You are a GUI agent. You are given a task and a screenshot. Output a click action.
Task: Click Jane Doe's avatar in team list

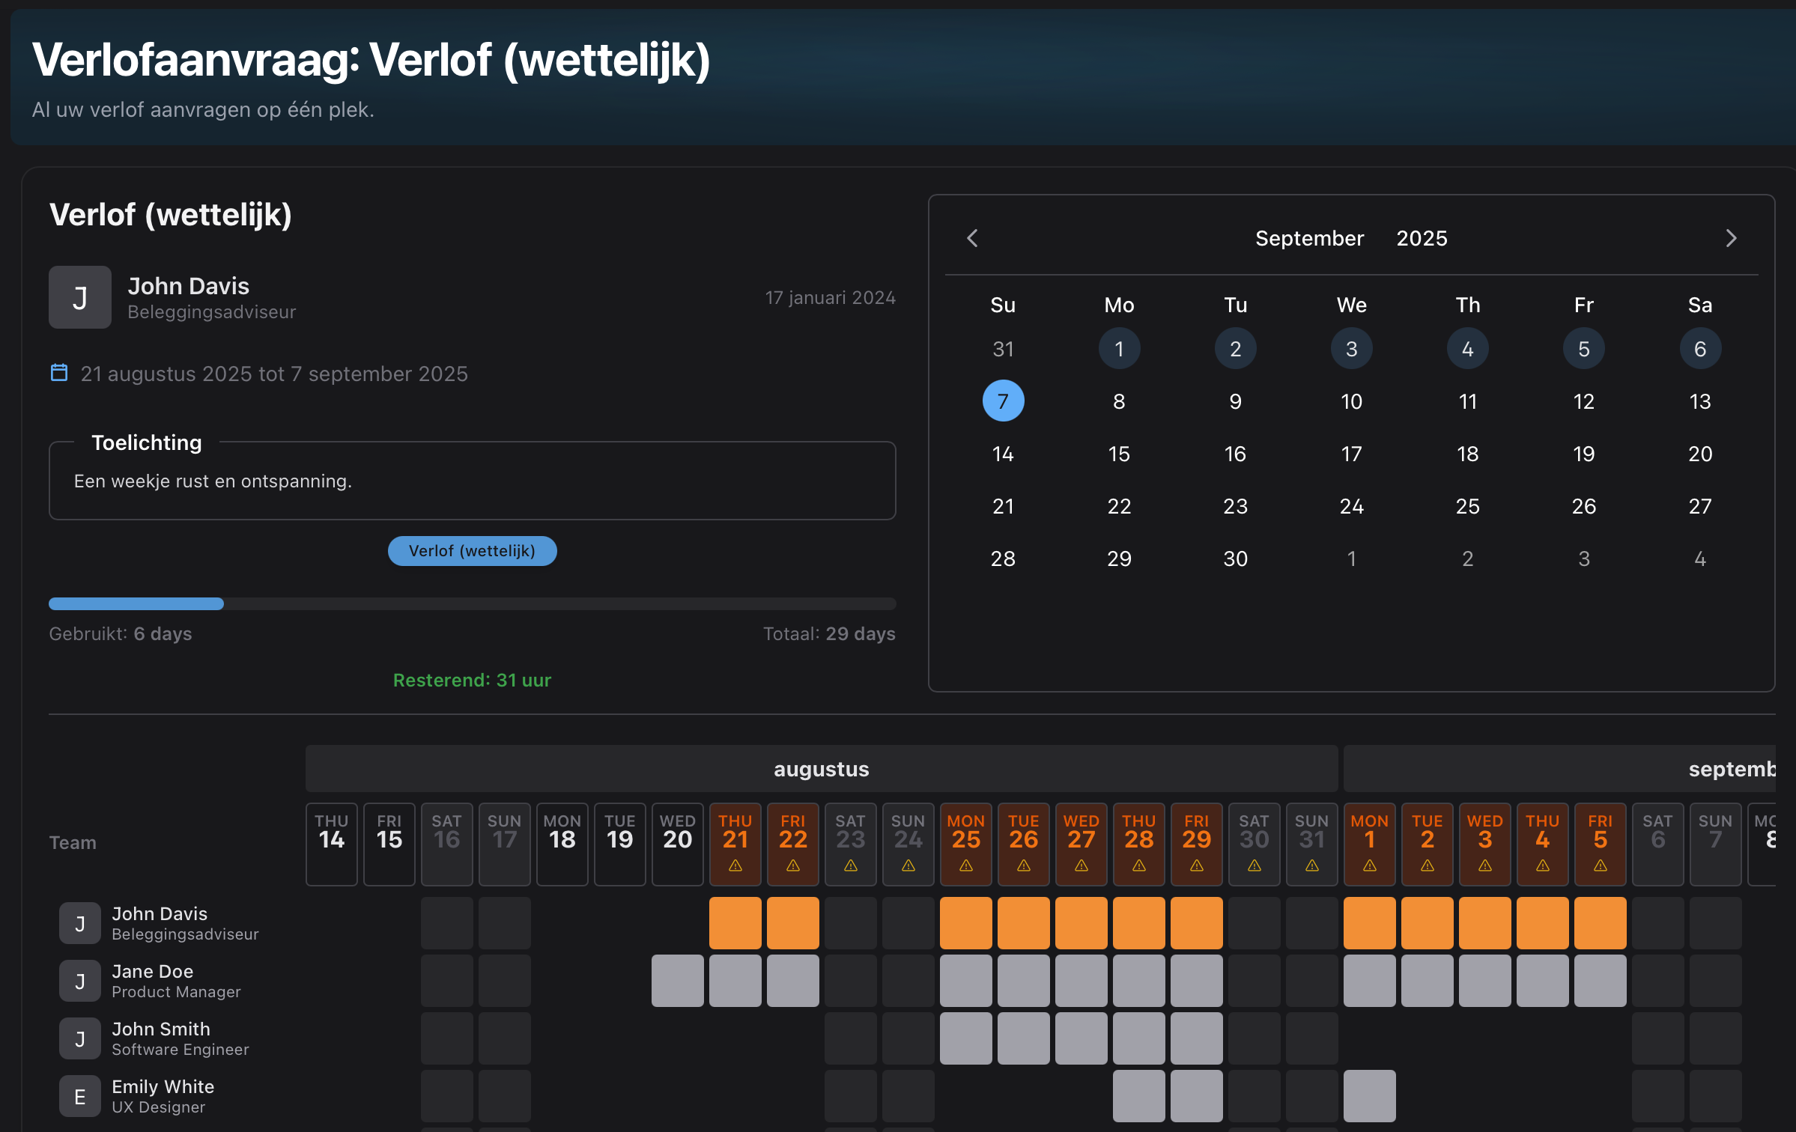(80, 981)
